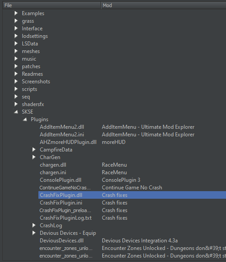Select the CharGen folder name
The width and height of the screenshot is (226, 262).
coord(50,157)
